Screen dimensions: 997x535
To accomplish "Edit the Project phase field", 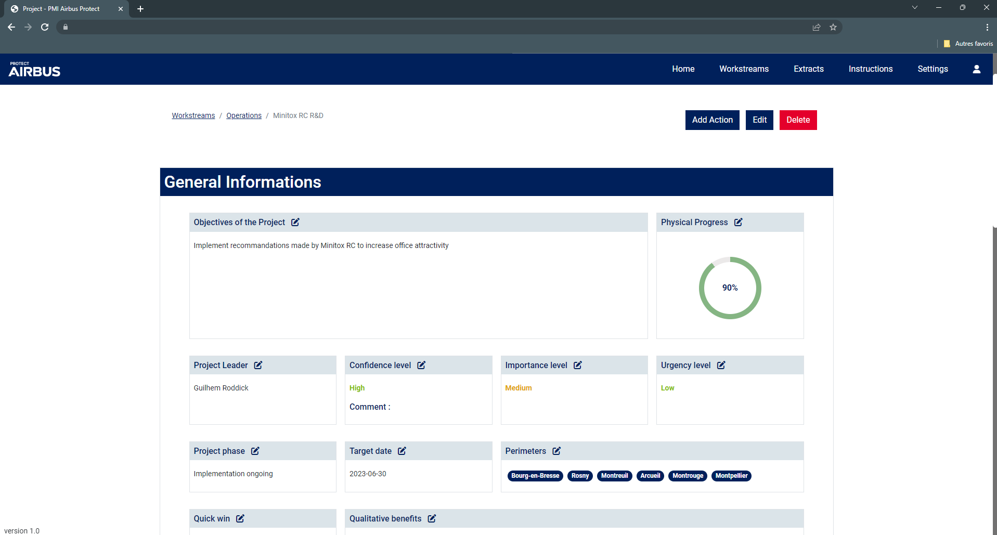I will pos(255,451).
